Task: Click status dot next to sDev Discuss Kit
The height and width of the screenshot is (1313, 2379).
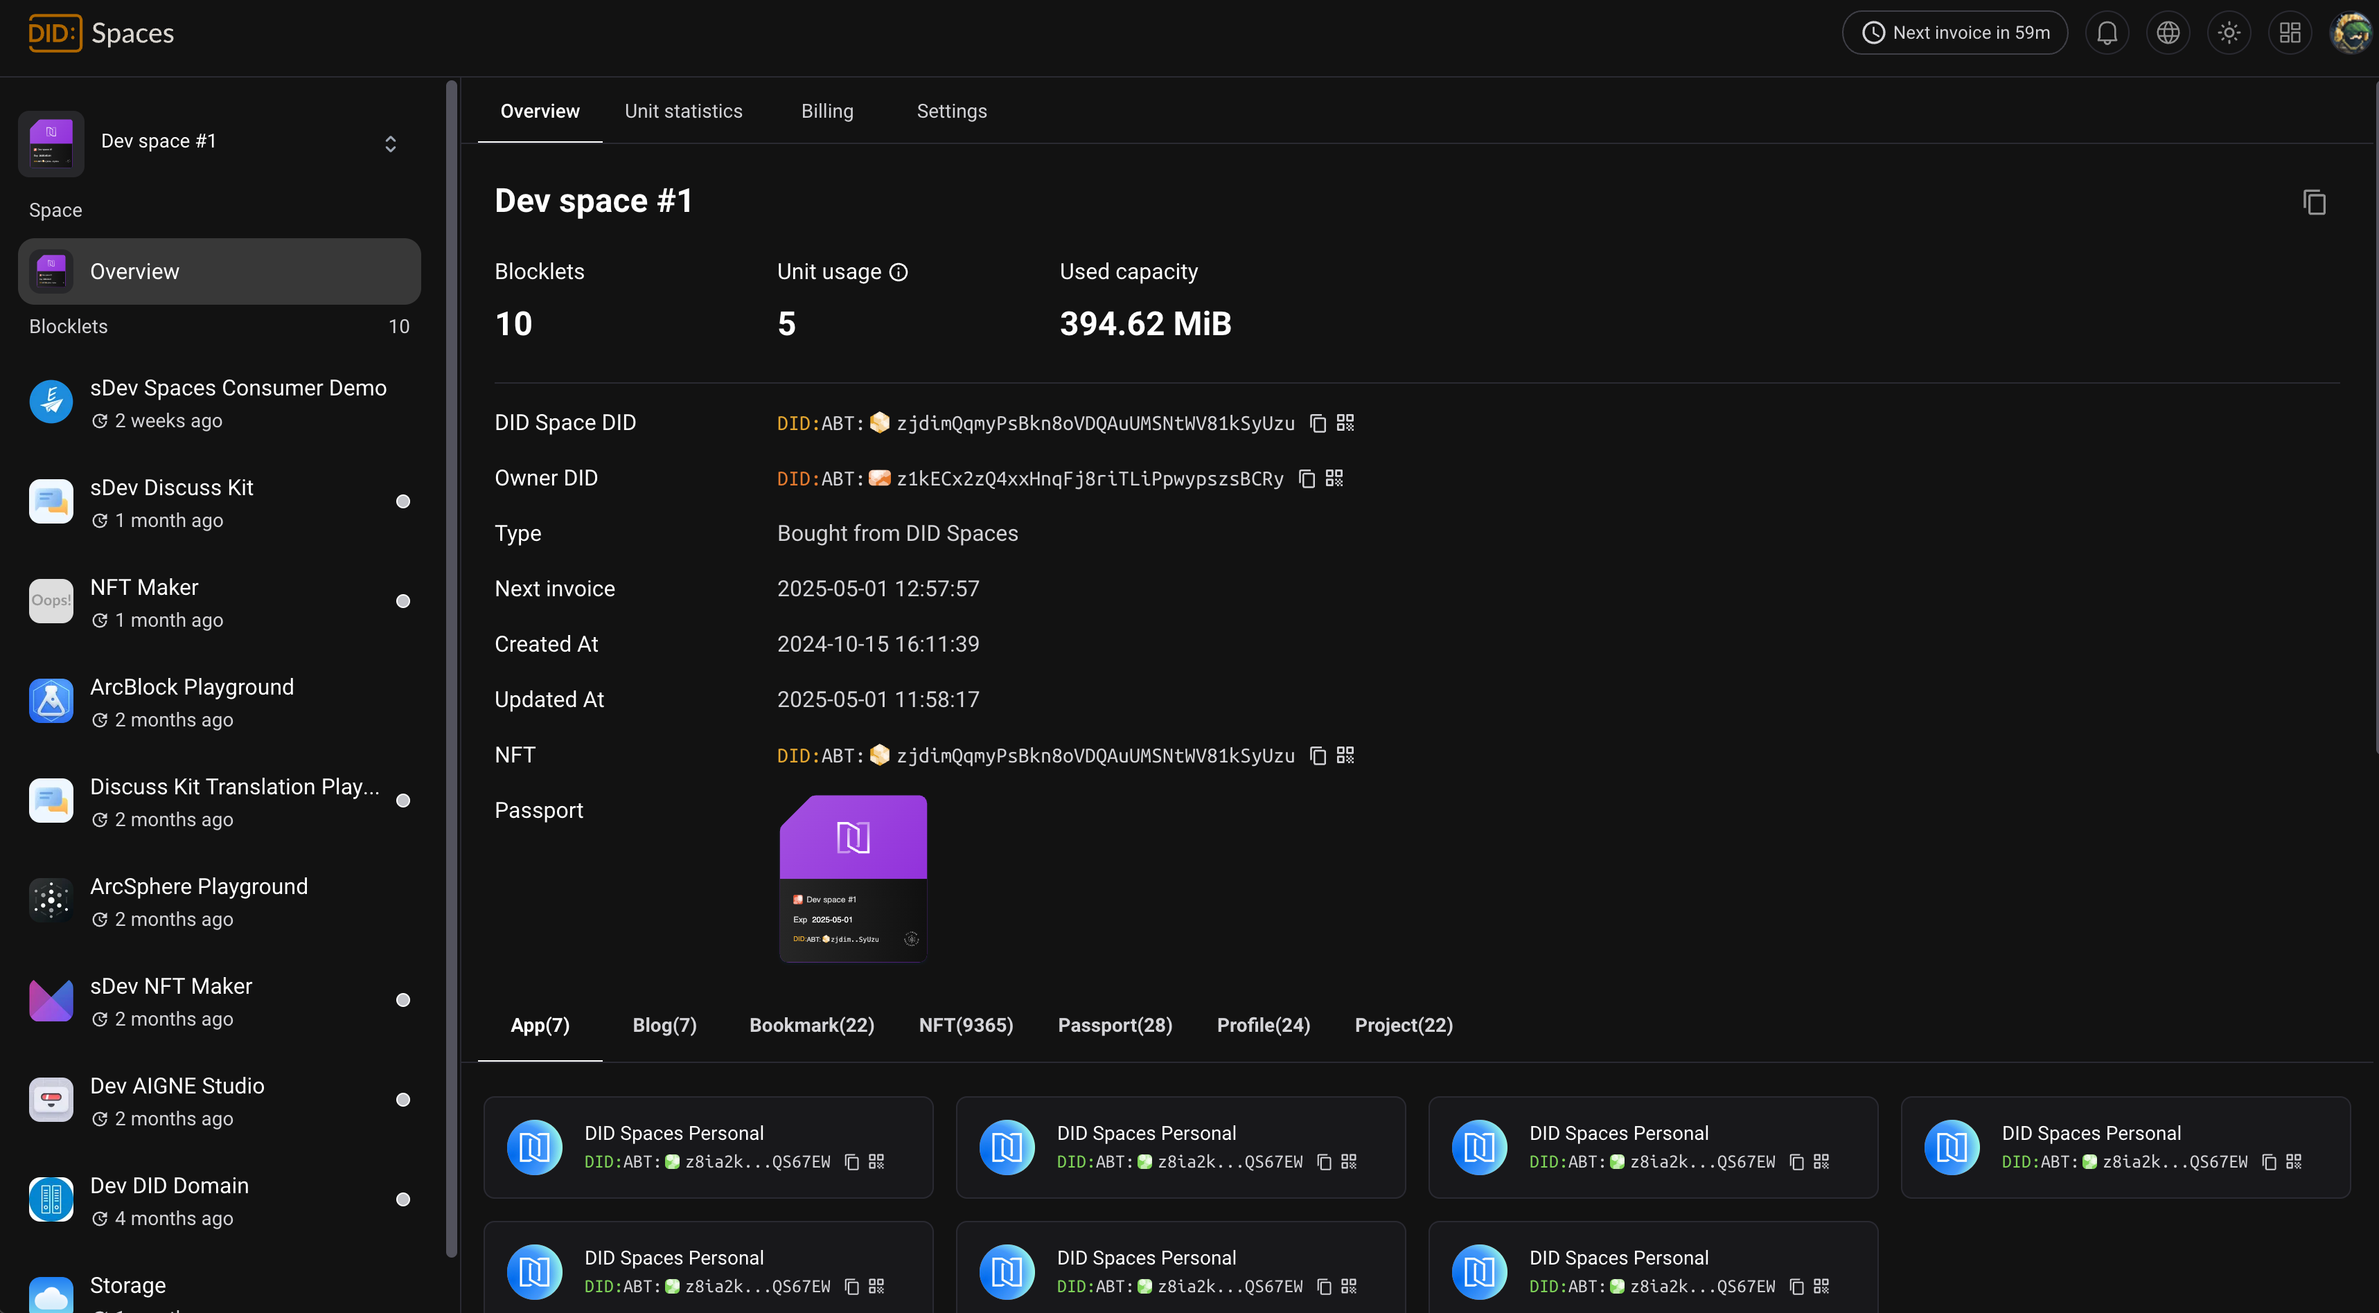Action: [403, 501]
